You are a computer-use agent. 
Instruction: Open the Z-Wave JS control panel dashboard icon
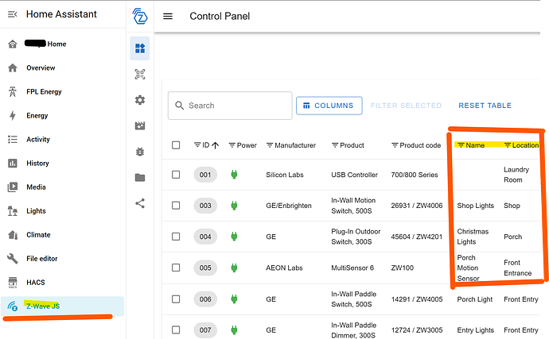pos(140,48)
